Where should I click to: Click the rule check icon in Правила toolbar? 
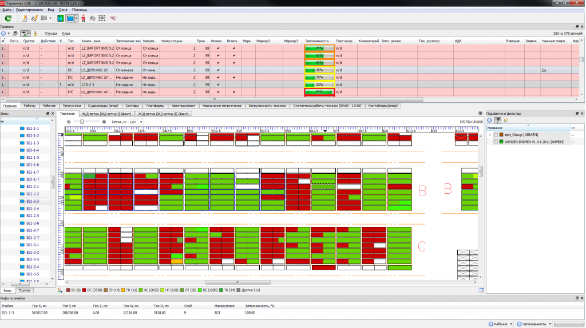(23, 34)
